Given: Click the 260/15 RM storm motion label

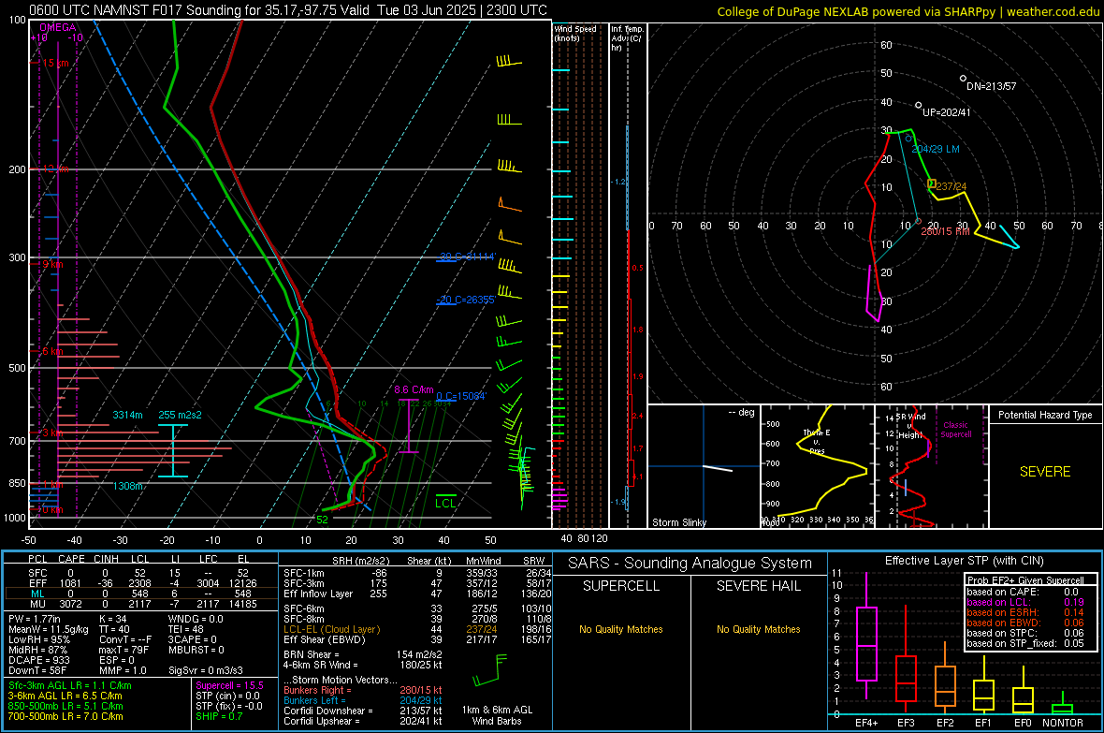Looking at the screenshot, I should pyautogui.click(x=945, y=231).
